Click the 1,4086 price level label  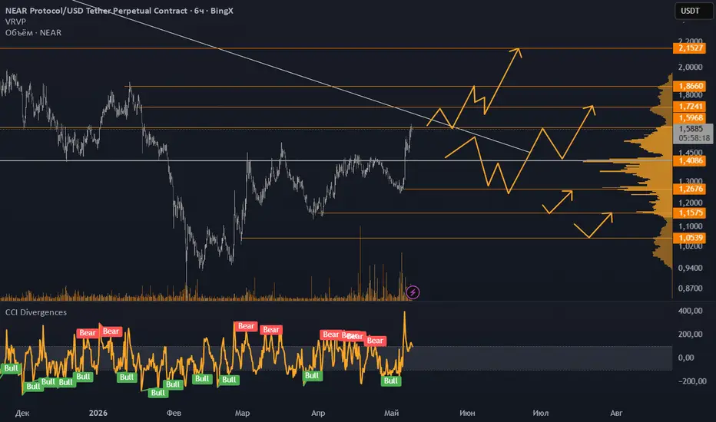(x=691, y=160)
